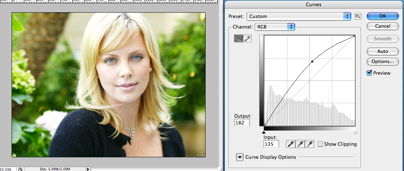404x171 pixels.
Task: Click the Auto button
Action: (383, 51)
